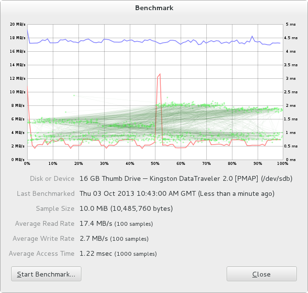
Task: Select the '2.7 MB/s' write rate value
Action: [x=93, y=238]
